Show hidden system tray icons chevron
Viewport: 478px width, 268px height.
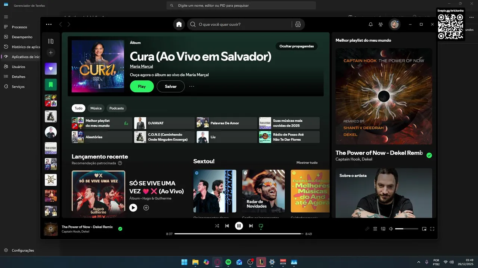[x=418, y=262]
